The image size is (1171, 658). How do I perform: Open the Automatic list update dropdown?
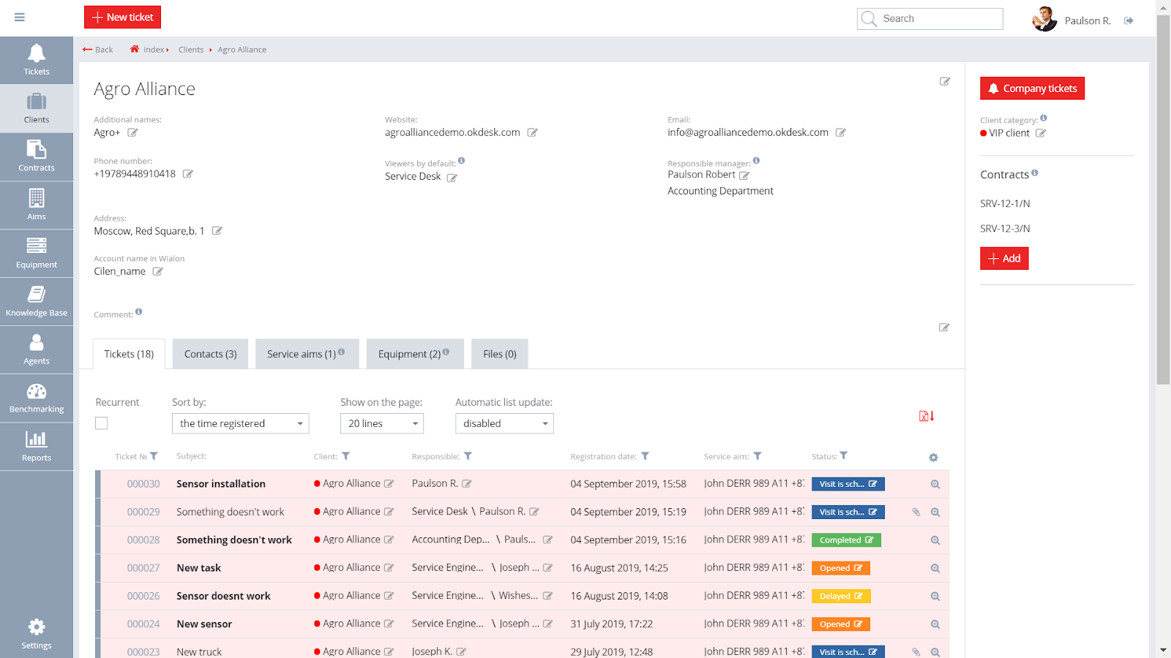click(504, 423)
